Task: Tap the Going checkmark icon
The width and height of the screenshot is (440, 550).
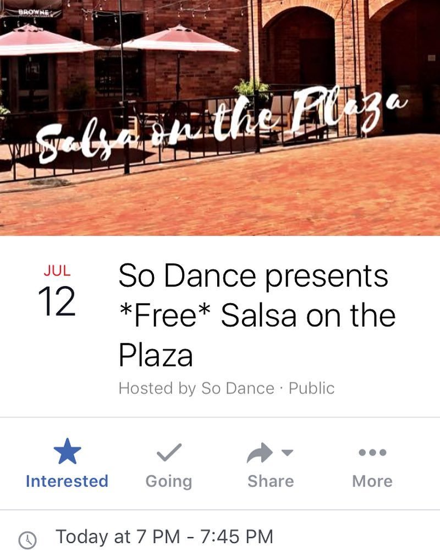Action: pyautogui.click(x=168, y=453)
